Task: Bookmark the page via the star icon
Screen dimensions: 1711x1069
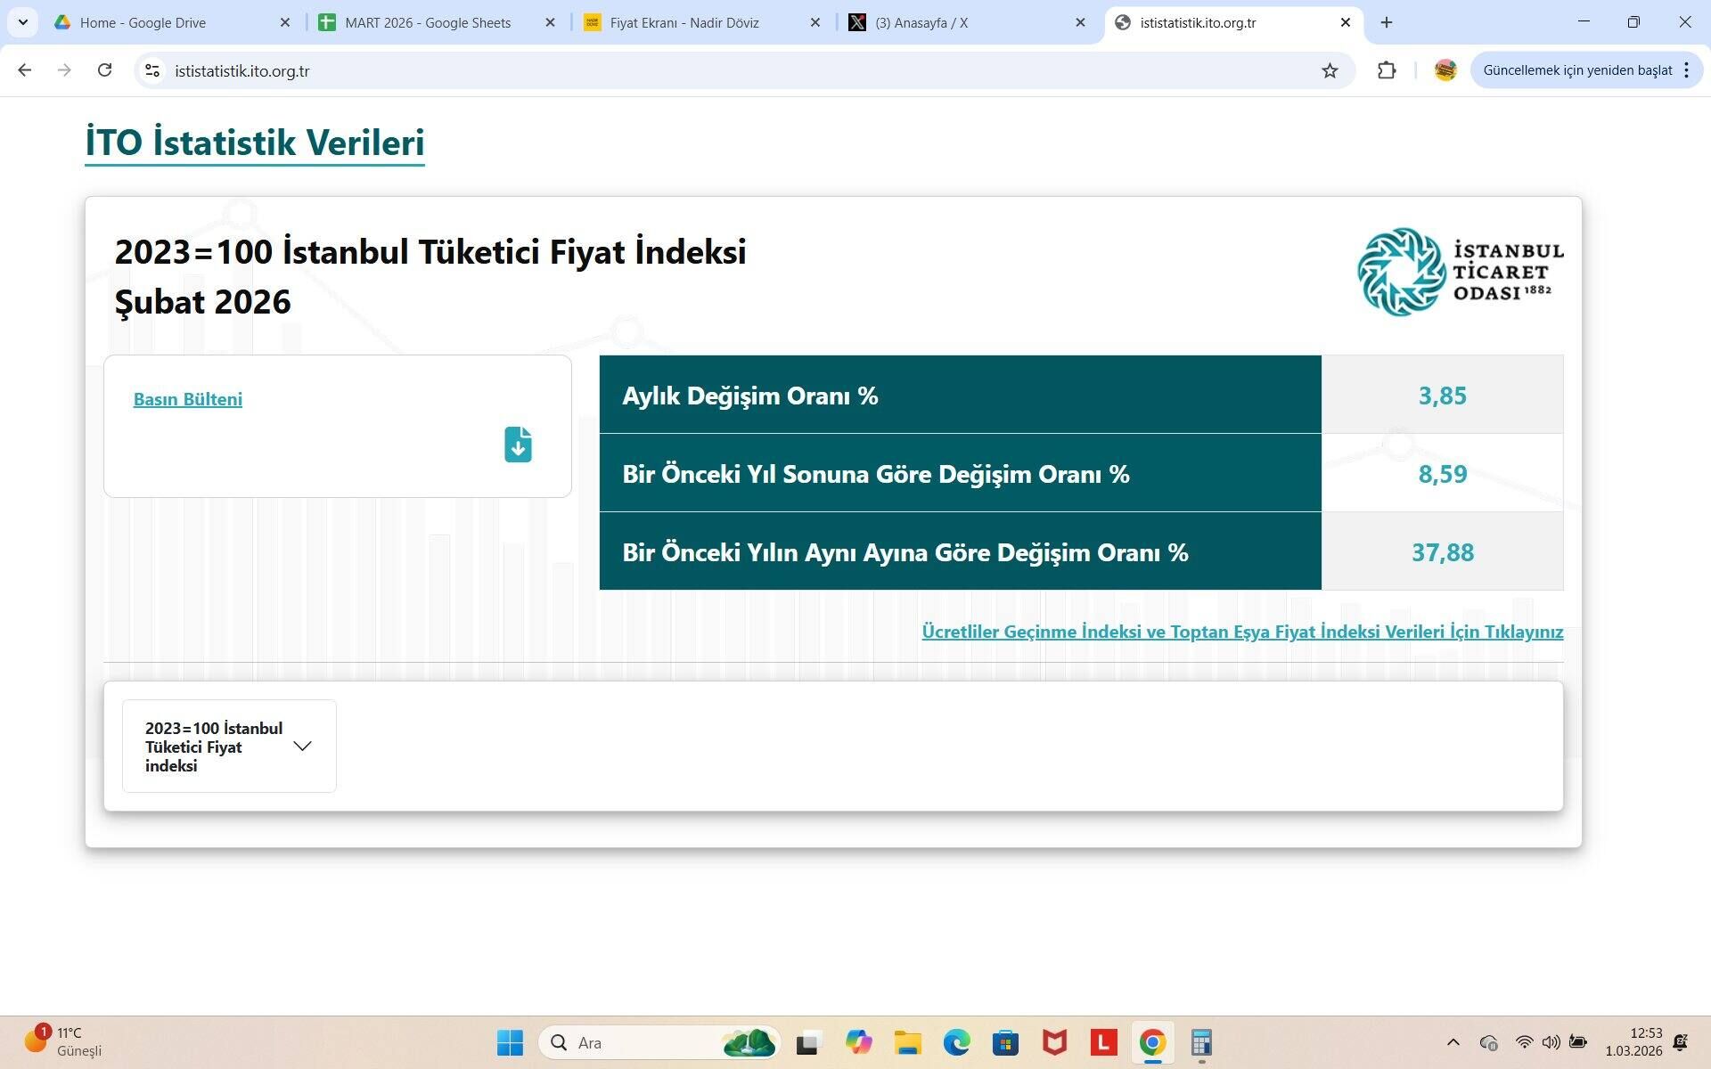Action: tap(1330, 70)
